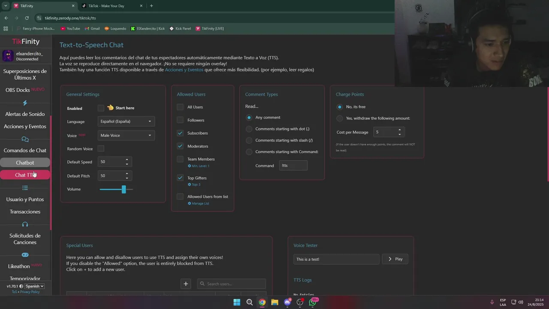This screenshot has height=309, width=549.
Task: Click the Cost per Message stepper arrows
Action: pyautogui.click(x=400, y=132)
